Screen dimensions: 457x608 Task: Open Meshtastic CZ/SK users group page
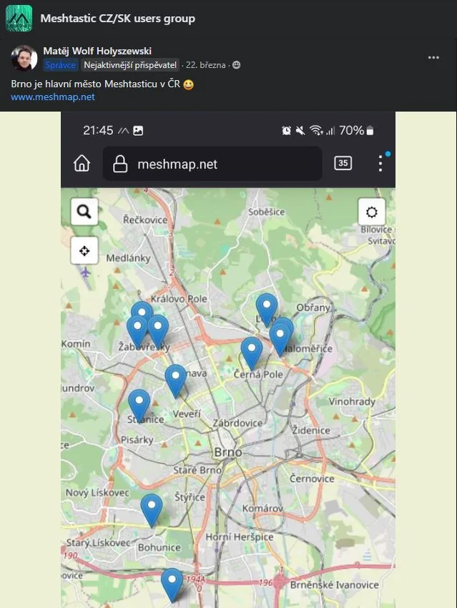[117, 19]
